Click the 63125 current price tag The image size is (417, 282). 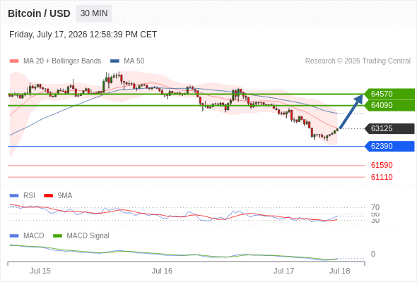point(389,129)
